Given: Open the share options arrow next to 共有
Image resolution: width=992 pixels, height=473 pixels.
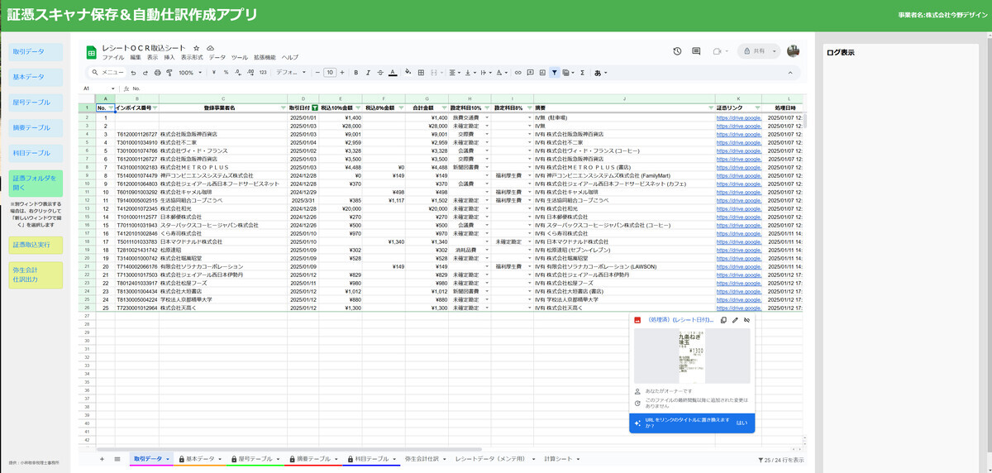Looking at the screenshot, I should pyautogui.click(x=775, y=51).
